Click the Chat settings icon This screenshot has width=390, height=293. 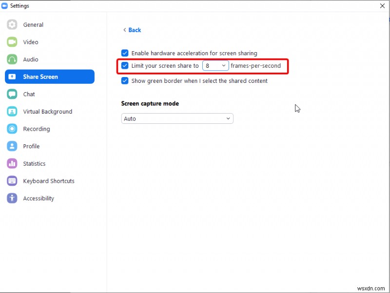29,94
